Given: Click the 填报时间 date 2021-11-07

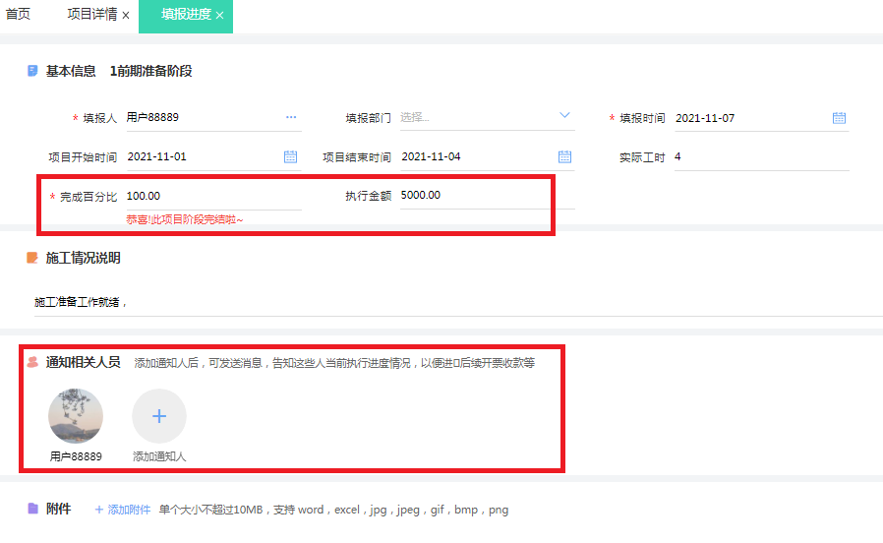Looking at the screenshot, I should (x=705, y=118).
